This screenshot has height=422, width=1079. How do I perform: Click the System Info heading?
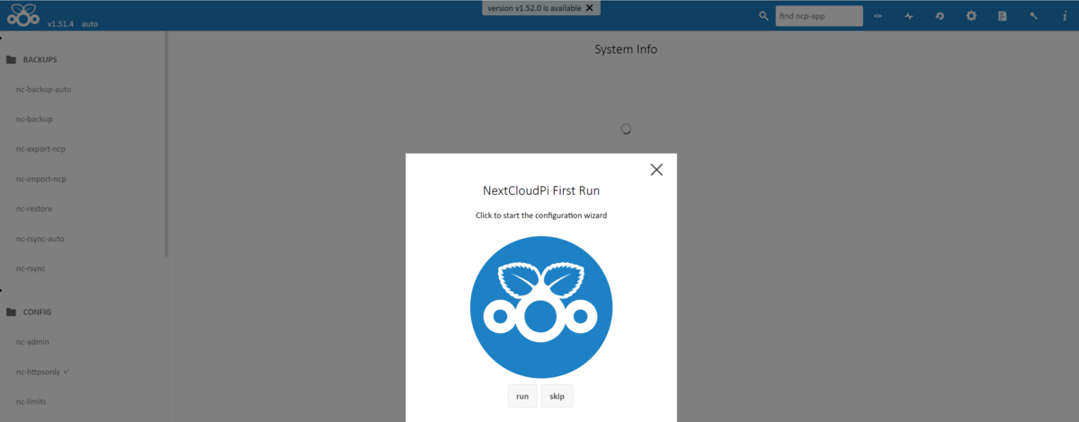[626, 49]
